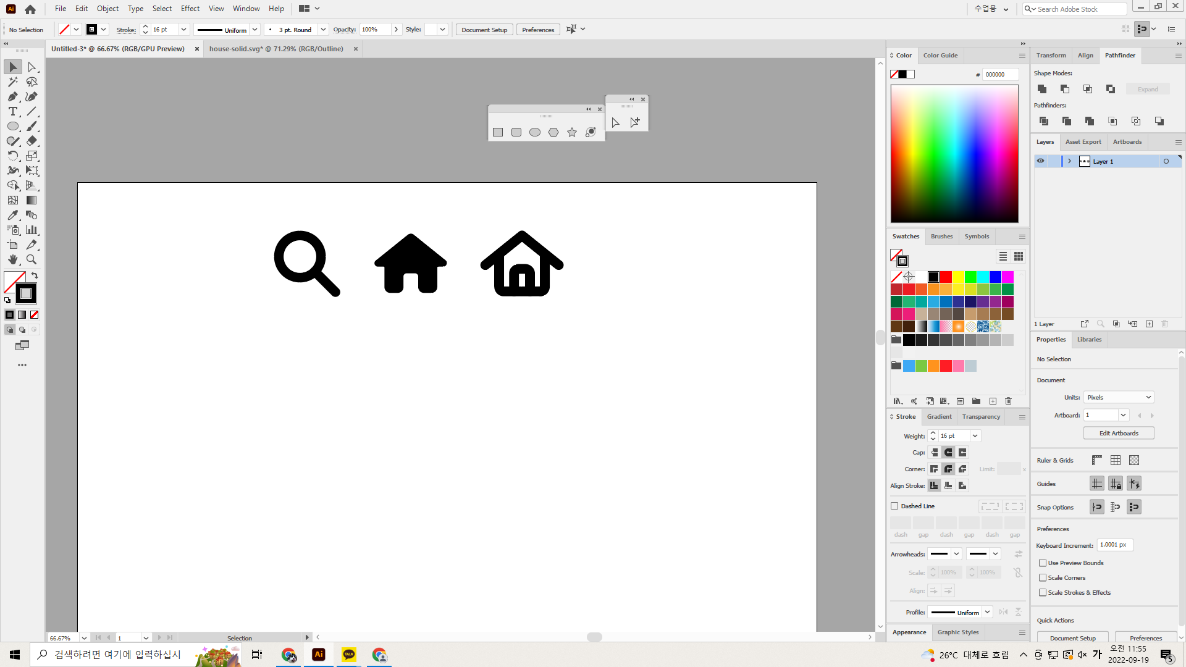
Task: Select the Gradient tool
Action: tap(32, 200)
